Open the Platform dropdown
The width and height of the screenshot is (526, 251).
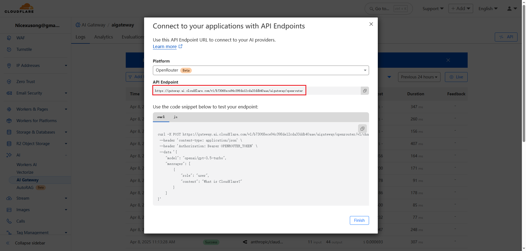coord(261,70)
